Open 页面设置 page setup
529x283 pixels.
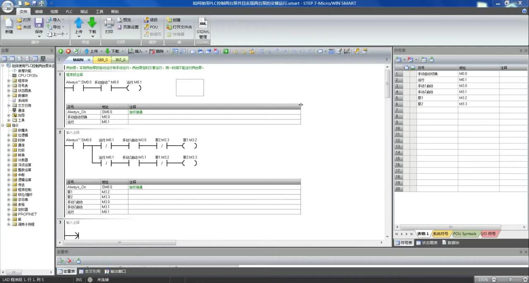tap(128, 27)
